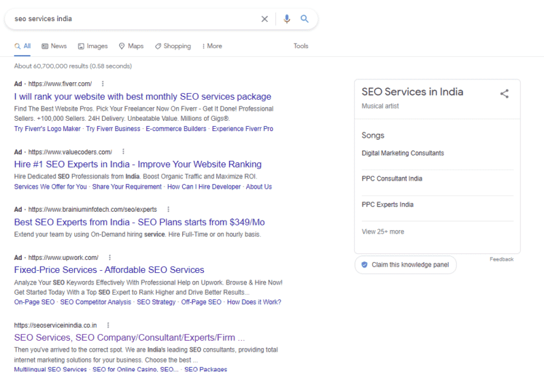Image resolution: width=544 pixels, height=372 pixels.
Task: Start voice search with the microphone icon
Action: tap(287, 19)
